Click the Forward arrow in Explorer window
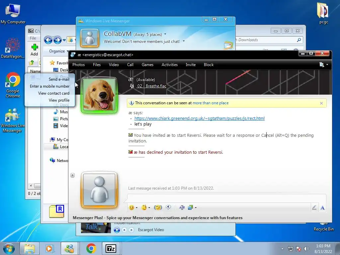This screenshot has width=340, height=255. point(57,40)
